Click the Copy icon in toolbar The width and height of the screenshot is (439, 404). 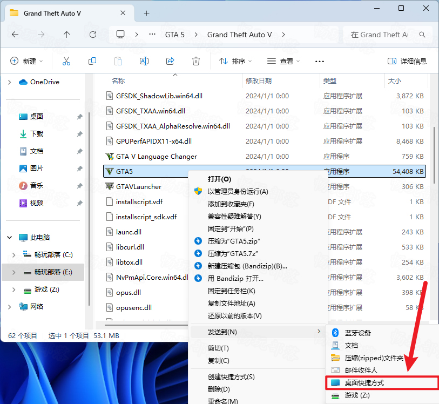click(x=92, y=61)
